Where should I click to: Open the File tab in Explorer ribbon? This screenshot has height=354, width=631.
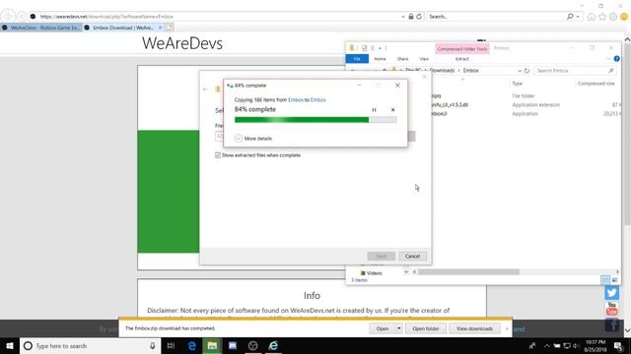pyautogui.click(x=357, y=59)
